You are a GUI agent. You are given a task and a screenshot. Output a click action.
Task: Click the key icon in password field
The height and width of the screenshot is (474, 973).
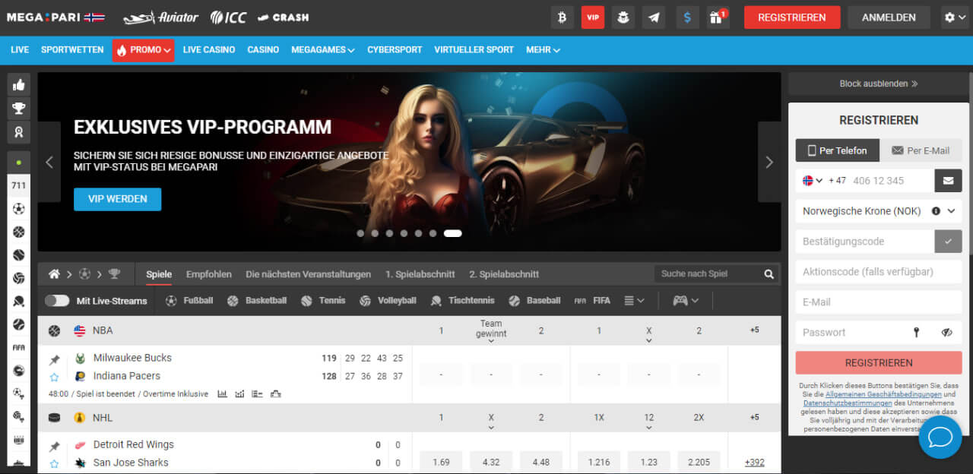point(917,333)
